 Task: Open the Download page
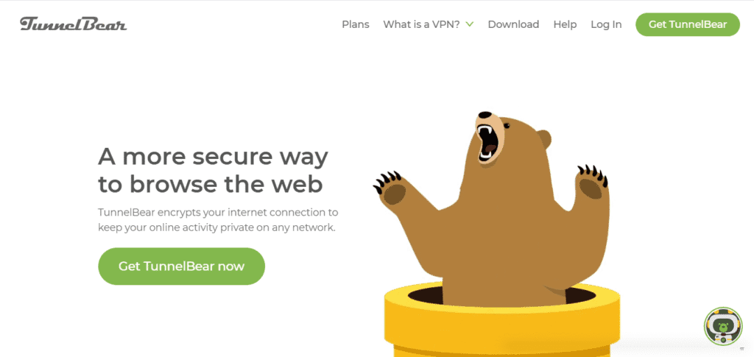coord(513,24)
